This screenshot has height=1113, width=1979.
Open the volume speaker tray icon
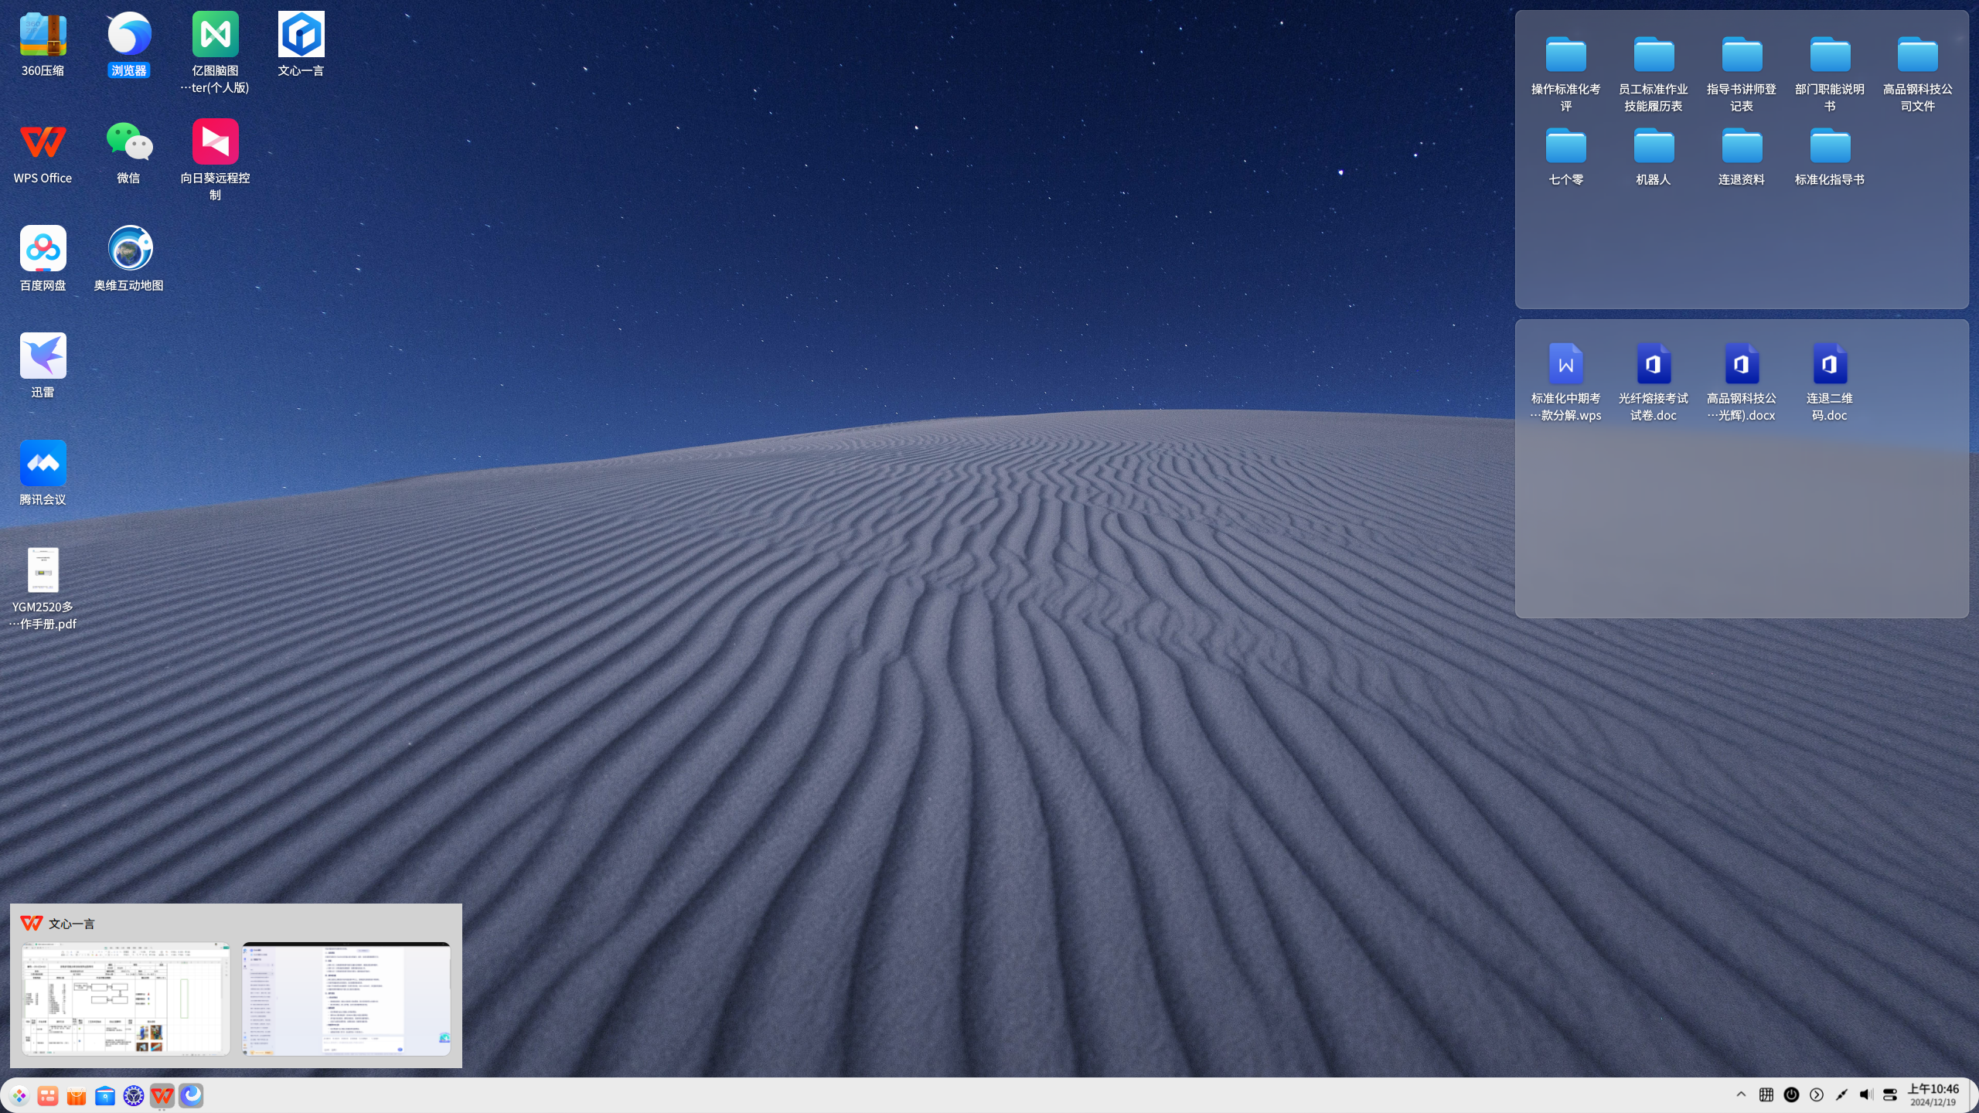point(1866,1094)
